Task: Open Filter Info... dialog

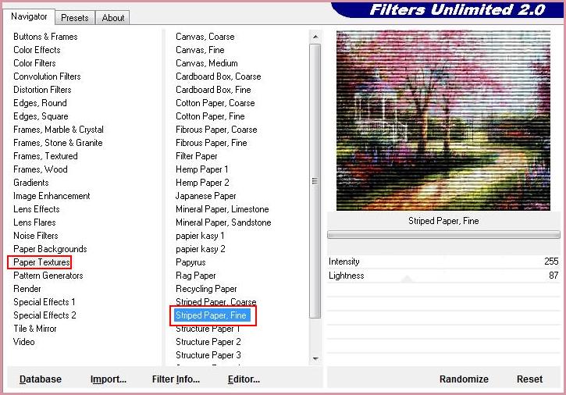Action: coord(176,379)
